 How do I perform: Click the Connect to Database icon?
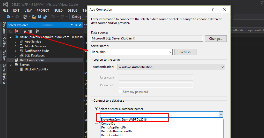click(x=24, y=31)
